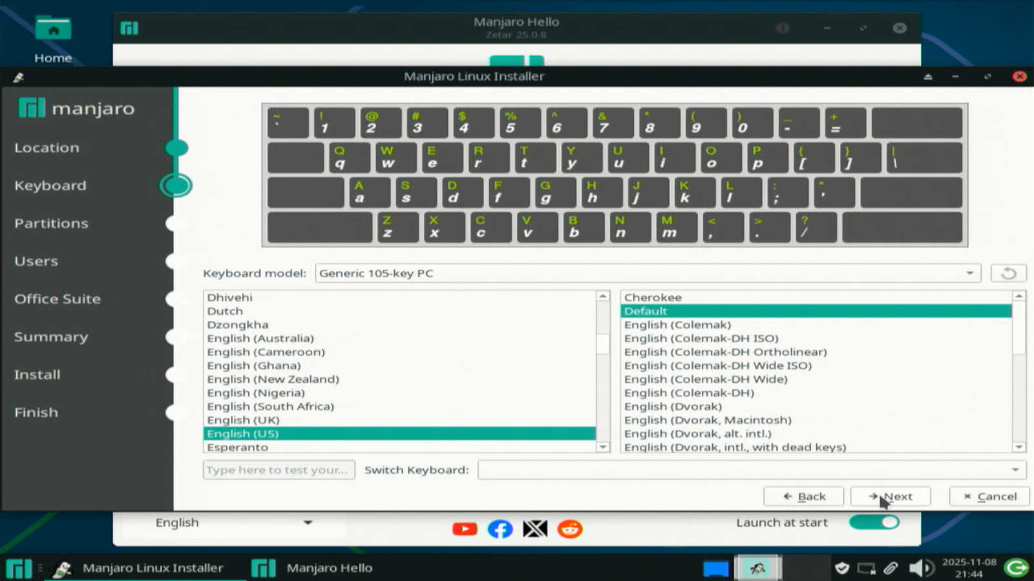Switch to the workspace showing the installer
The height and width of the screenshot is (581, 1034).
coord(757,568)
